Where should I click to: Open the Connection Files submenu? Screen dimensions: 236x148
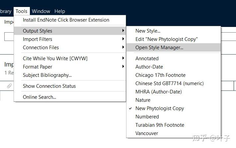70,48
